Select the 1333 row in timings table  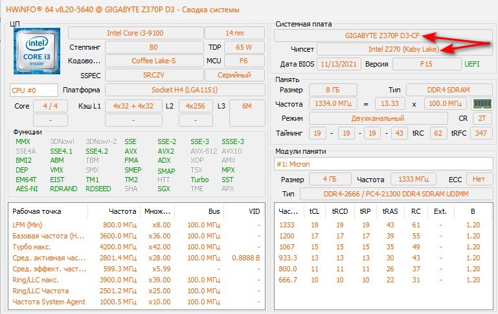pyautogui.click(x=383, y=225)
